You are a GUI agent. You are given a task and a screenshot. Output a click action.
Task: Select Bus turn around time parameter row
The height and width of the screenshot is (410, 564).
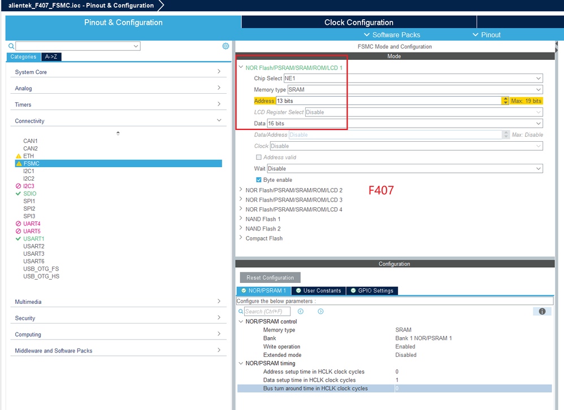394,389
